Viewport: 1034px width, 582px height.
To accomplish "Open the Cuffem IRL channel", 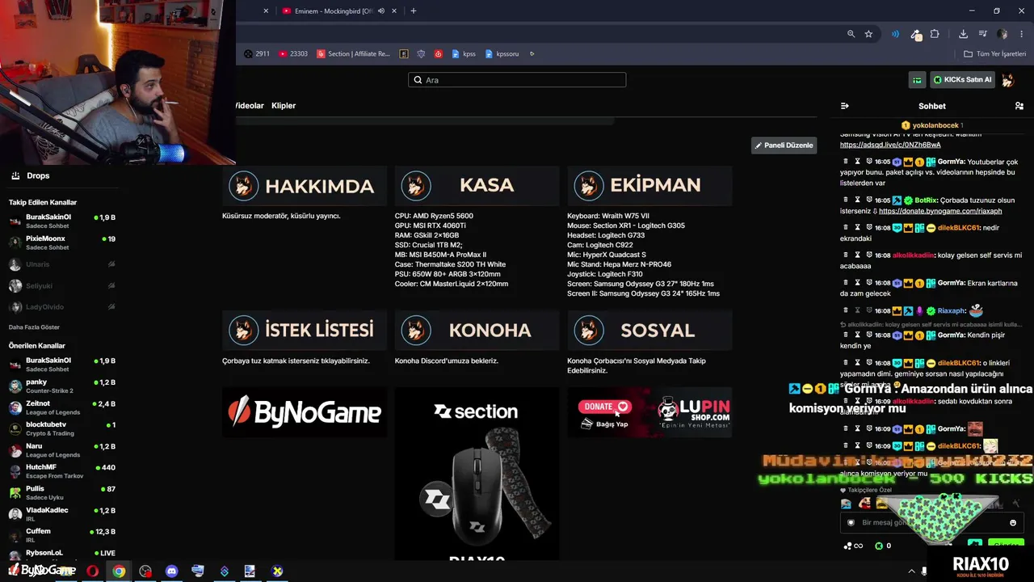I will (62, 535).
